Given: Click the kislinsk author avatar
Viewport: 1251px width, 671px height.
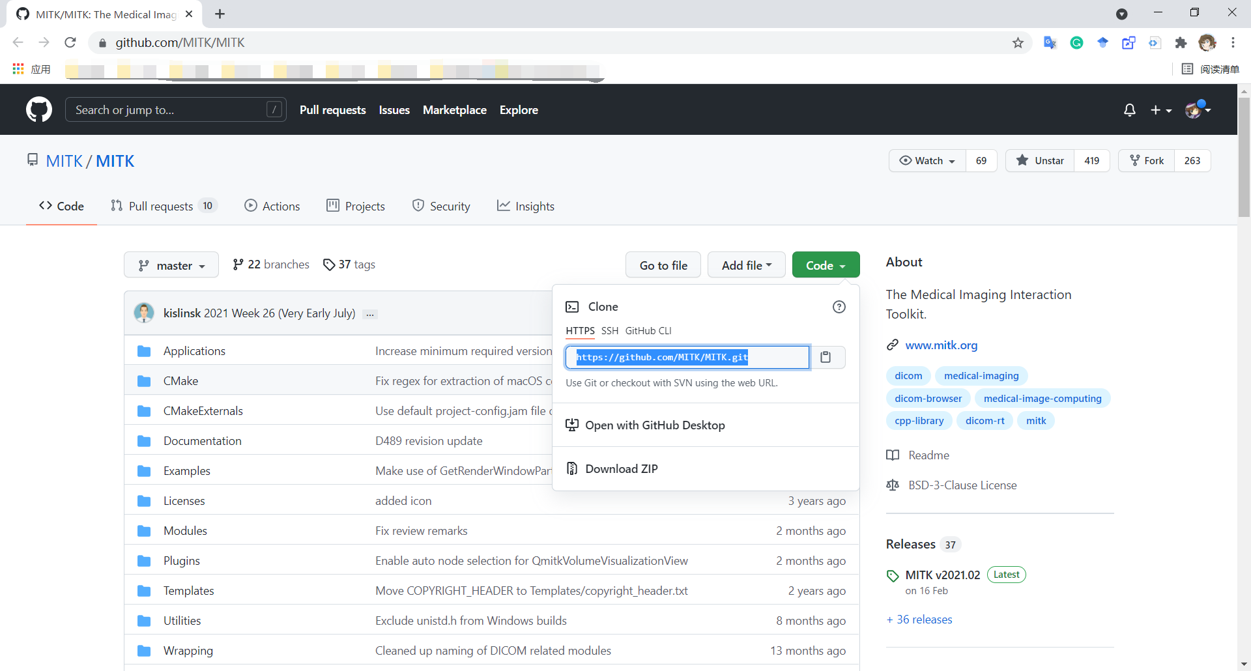Looking at the screenshot, I should pyautogui.click(x=144, y=313).
